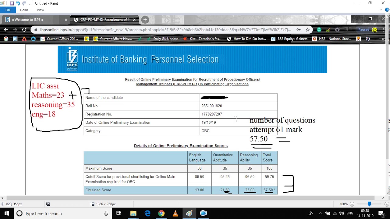Click the blue camera app taskbar icon
This screenshot has width=390, height=219.
[x=203, y=214]
